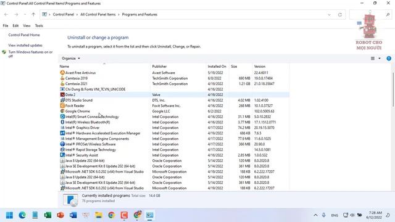The height and width of the screenshot is (222, 395).
Task: Click the Camtasia 2021 program icon
Action: tap(62, 84)
